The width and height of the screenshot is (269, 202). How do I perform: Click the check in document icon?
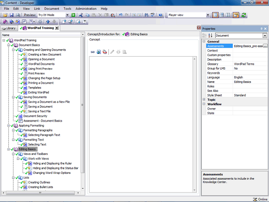click(64, 21)
